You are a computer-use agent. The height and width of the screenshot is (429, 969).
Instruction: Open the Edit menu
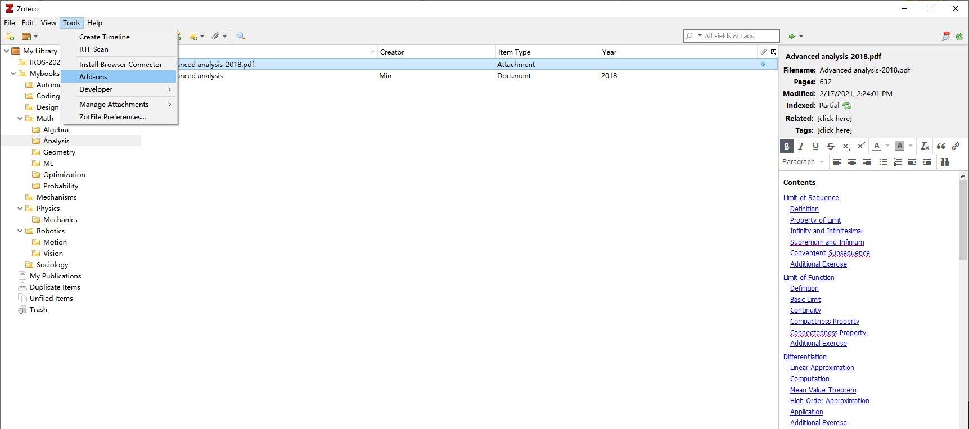pos(28,23)
